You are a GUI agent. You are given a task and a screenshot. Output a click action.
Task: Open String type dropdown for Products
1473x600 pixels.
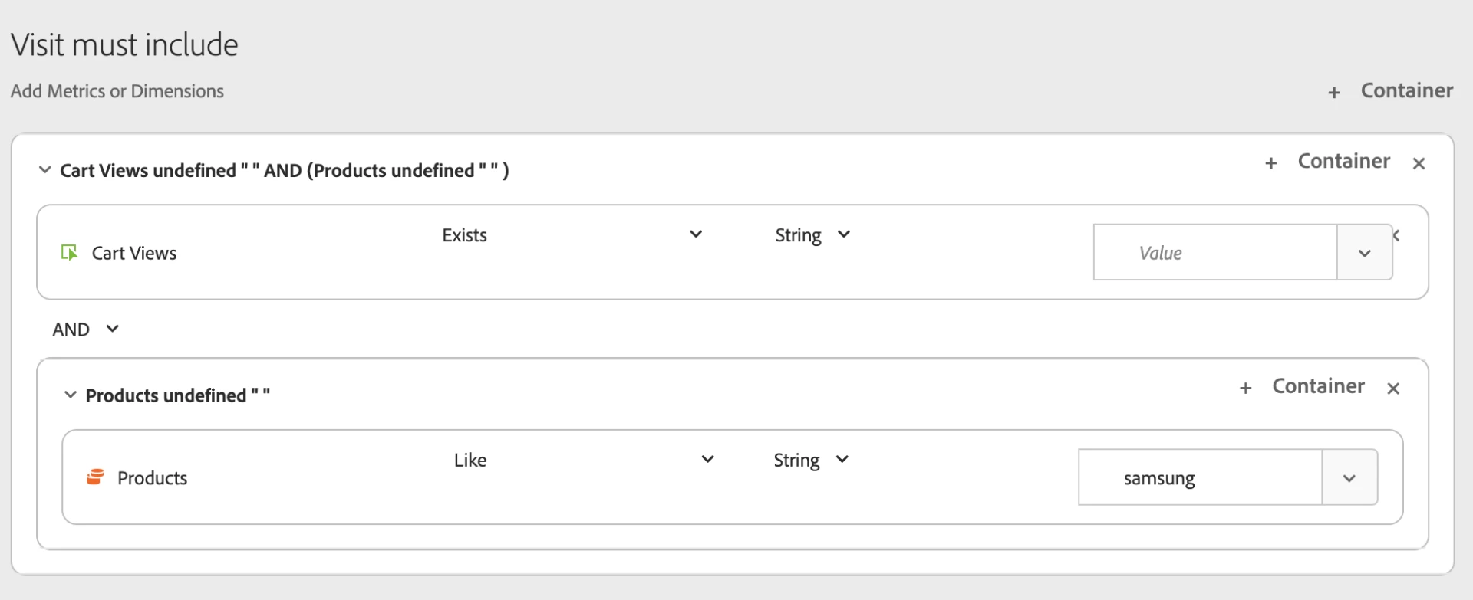pyautogui.click(x=842, y=460)
